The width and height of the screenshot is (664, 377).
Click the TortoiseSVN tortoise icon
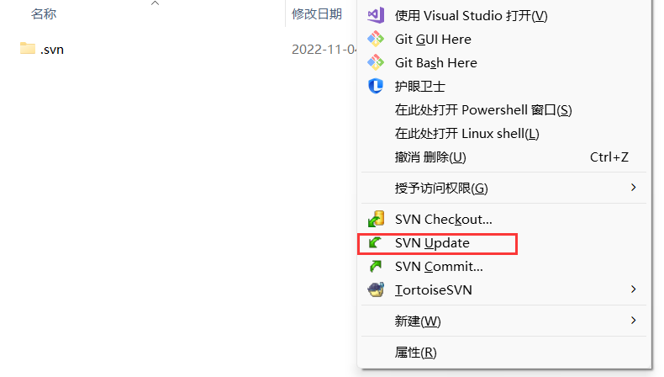(x=376, y=290)
